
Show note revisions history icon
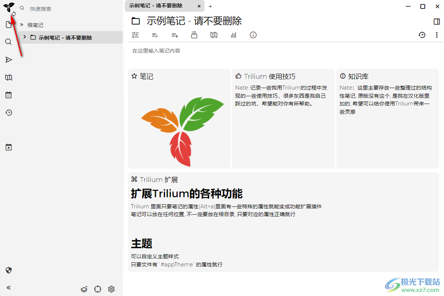tap(422, 35)
